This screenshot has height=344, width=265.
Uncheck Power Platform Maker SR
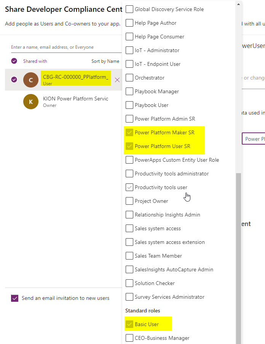pos(129,132)
